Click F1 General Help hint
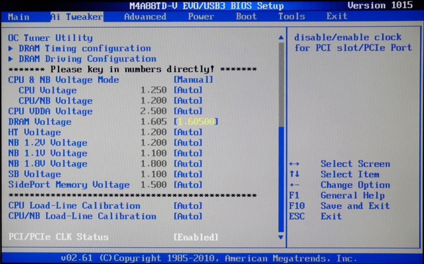The height and width of the screenshot is (264, 424). click(337, 195)
